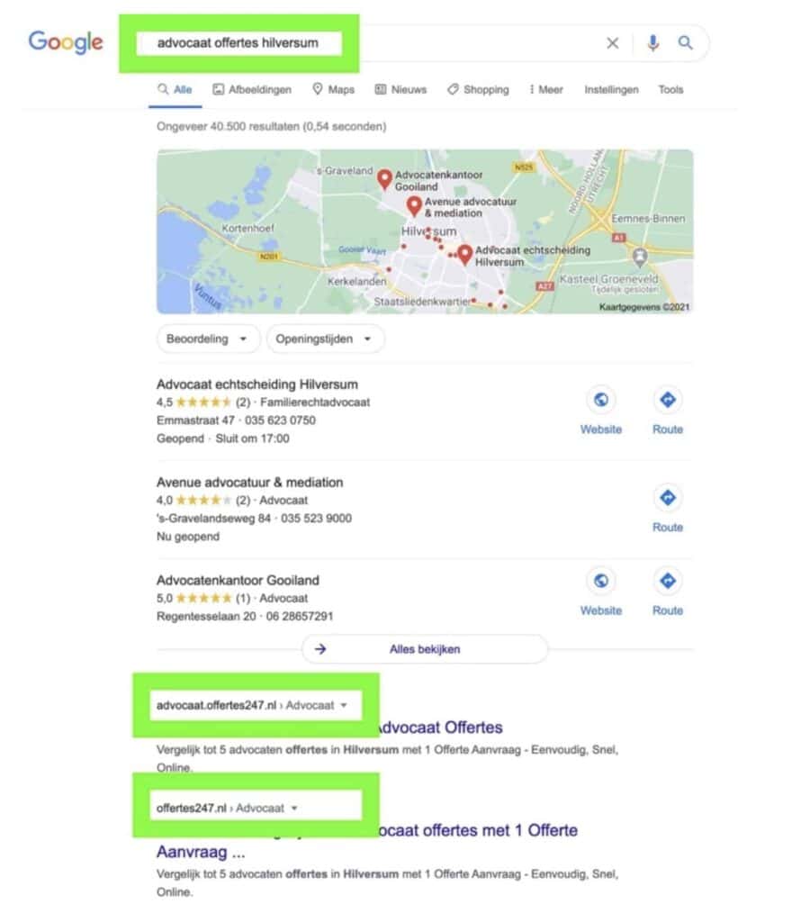Click the blue magnifying glass search icon
810x922 pixels.
click(686, 42)
